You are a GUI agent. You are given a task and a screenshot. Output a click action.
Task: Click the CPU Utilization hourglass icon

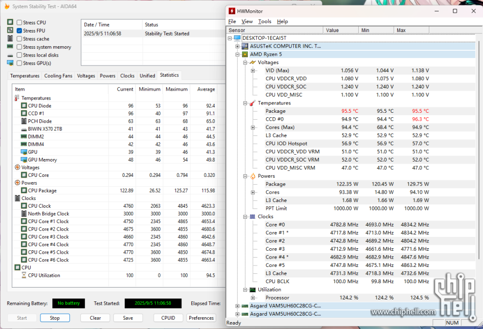click(24, 275)
